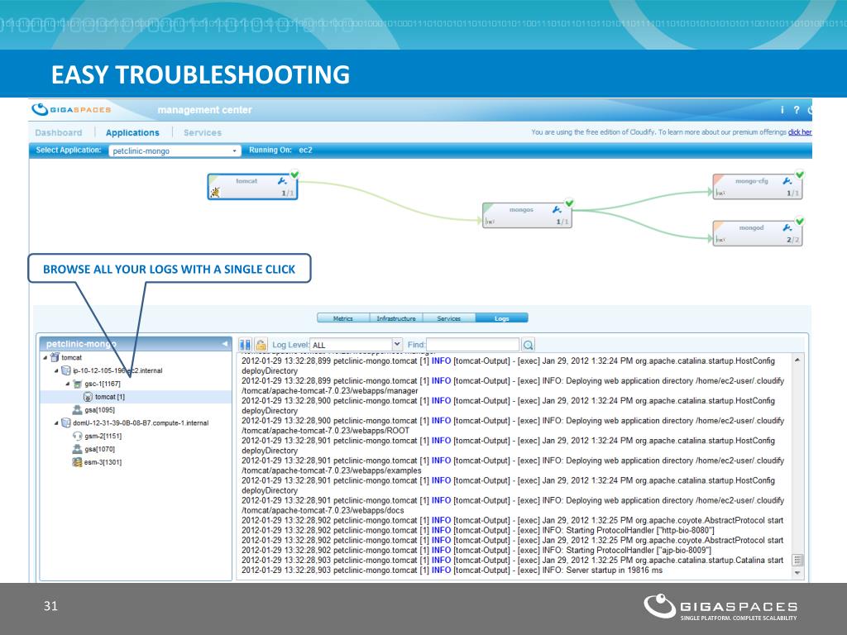This screenshot has width=847, height=635.
Task: Click the log scrollbar up arrow
Action: tap(797, 360)
